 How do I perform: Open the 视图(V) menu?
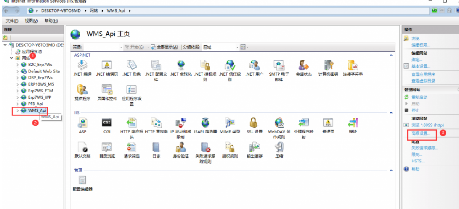(x=31, y=21)
